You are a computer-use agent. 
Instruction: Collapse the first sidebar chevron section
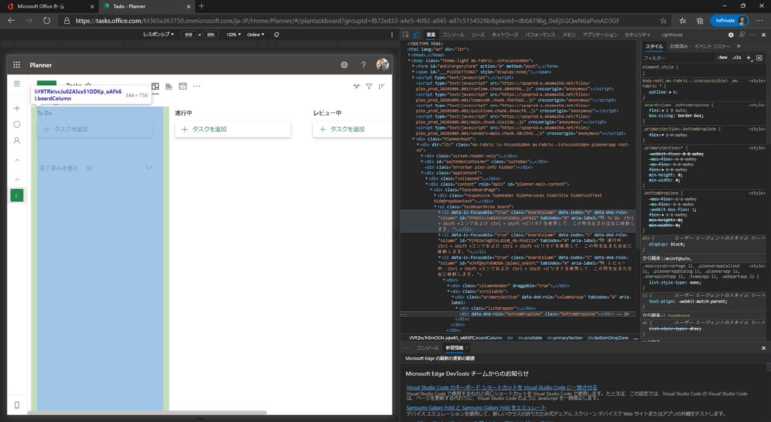pyautogui.click(x=17, y=160)
